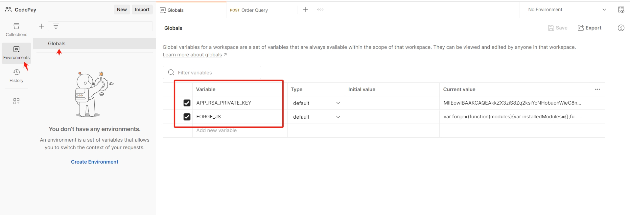Click the info icon on the right panel

(621, 28)
